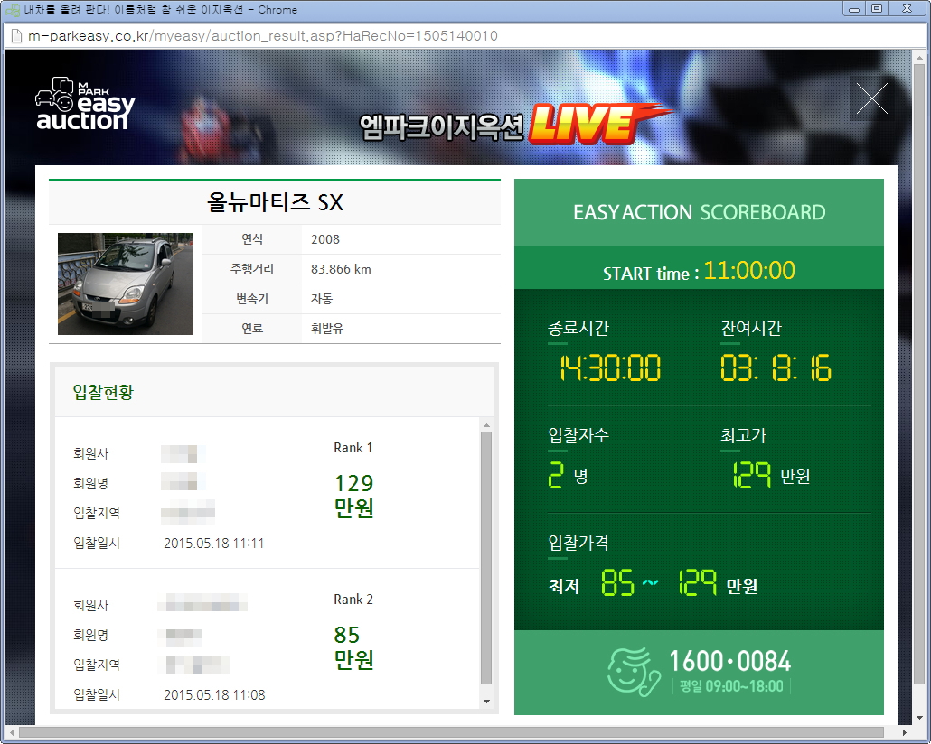The image size is (931, 744).
Task: Click the page document icon in address bar
Action: [x=16, y=36]
